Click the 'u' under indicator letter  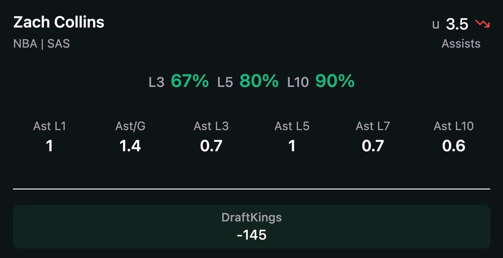436,25
